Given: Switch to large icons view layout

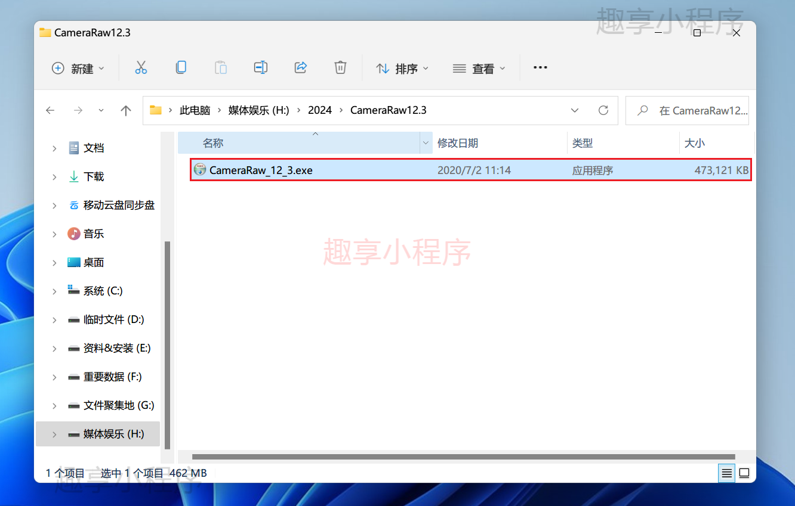Looking at the screenshot, I should (x=744, y=473).
